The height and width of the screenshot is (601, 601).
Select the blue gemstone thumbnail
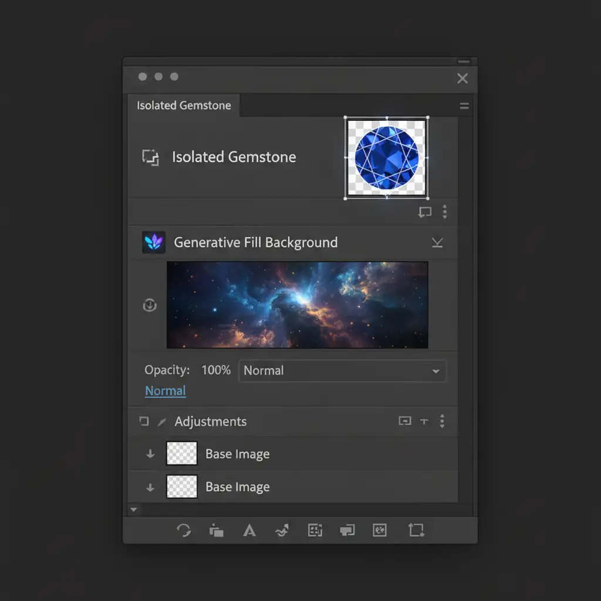tap(386, 157)
